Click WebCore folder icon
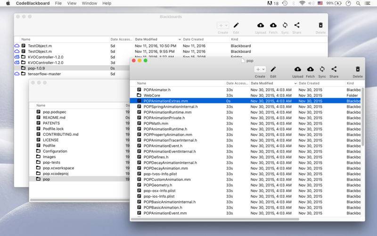Viewport: 377px width, 236px height. 139,95
